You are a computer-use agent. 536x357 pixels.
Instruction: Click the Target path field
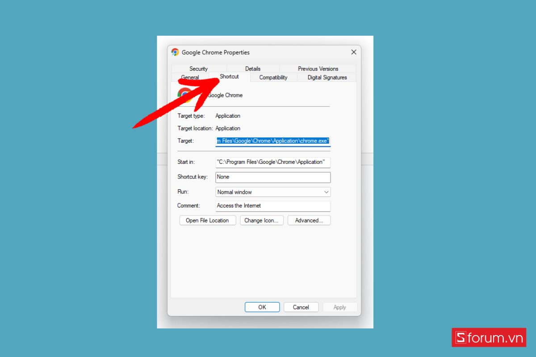(x=273, y=141)
